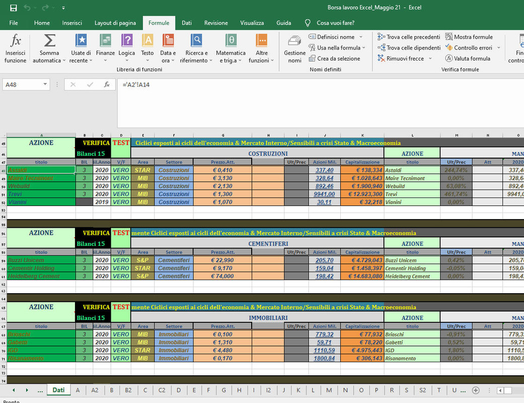Click the Somma automatica sigma icon
Viewport: 524px width, 403px height.
pos(49,41)
